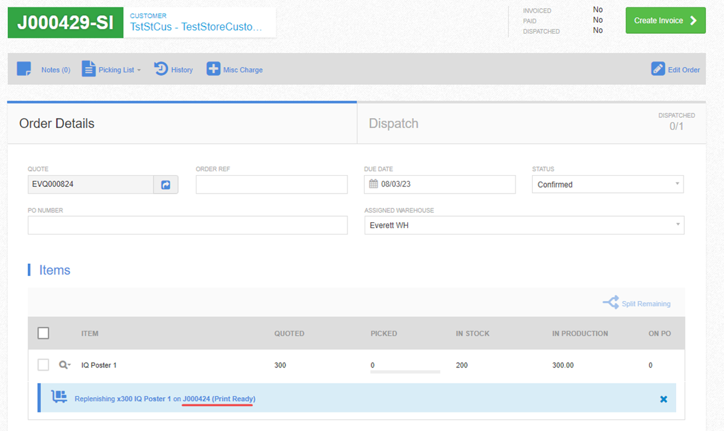Click the Misc Charge link text
Image resolution: width=724 pixels, height=431 pixels.
click(243, 70)
